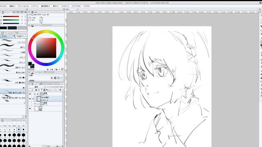The width and height of the screenshot is (262, 147).
Task: Click the red R color slider
Action: [11, 16]
